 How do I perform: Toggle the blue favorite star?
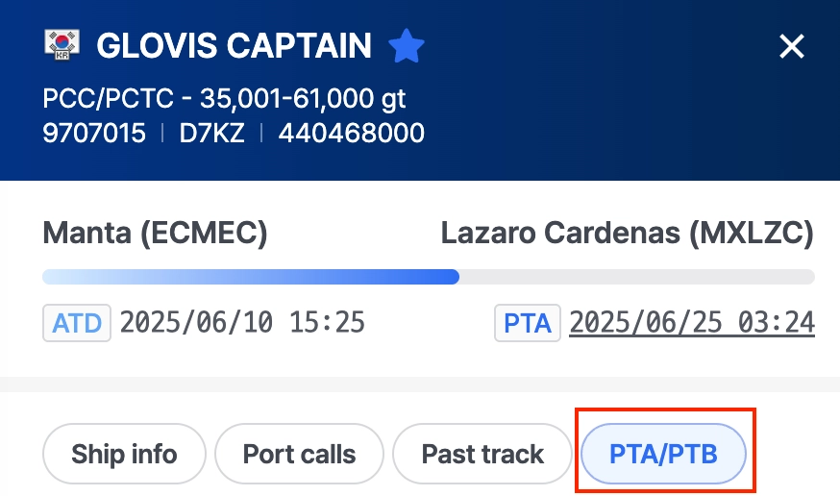click(406, 45)
